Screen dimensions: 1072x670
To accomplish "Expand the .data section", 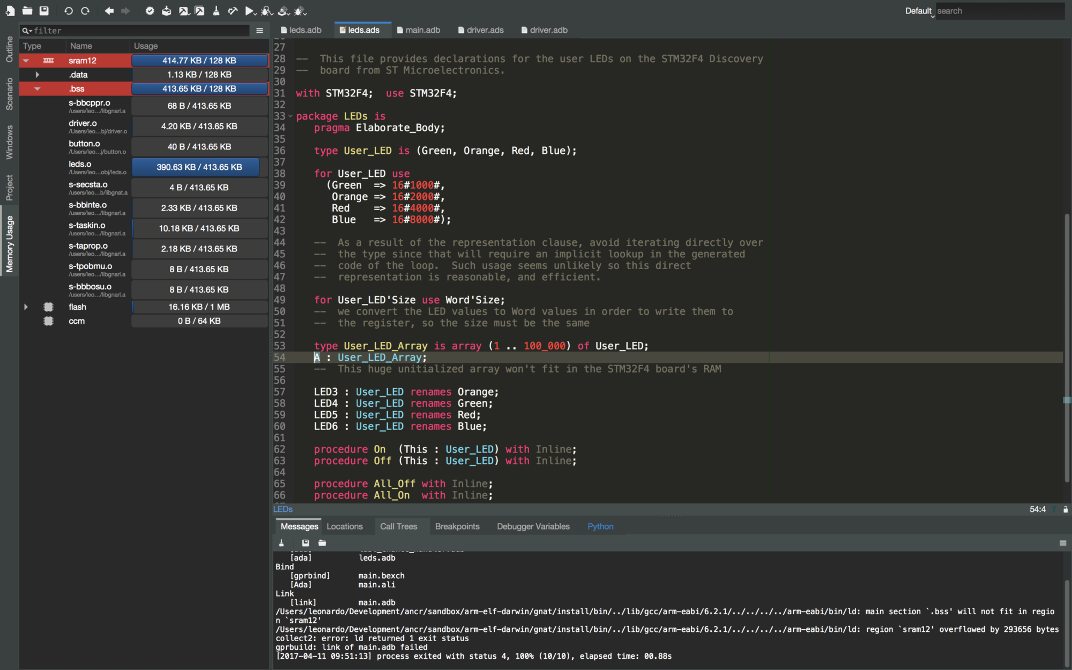I will coord(37,75).
